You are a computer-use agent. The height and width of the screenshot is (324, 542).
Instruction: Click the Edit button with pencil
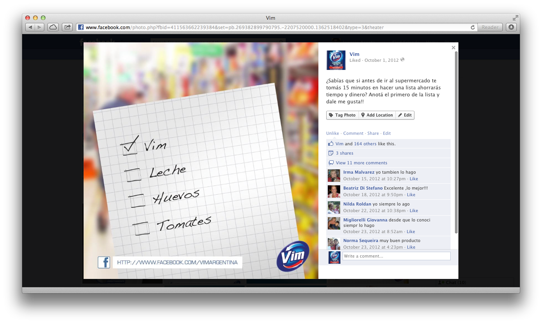coord(405,115)
